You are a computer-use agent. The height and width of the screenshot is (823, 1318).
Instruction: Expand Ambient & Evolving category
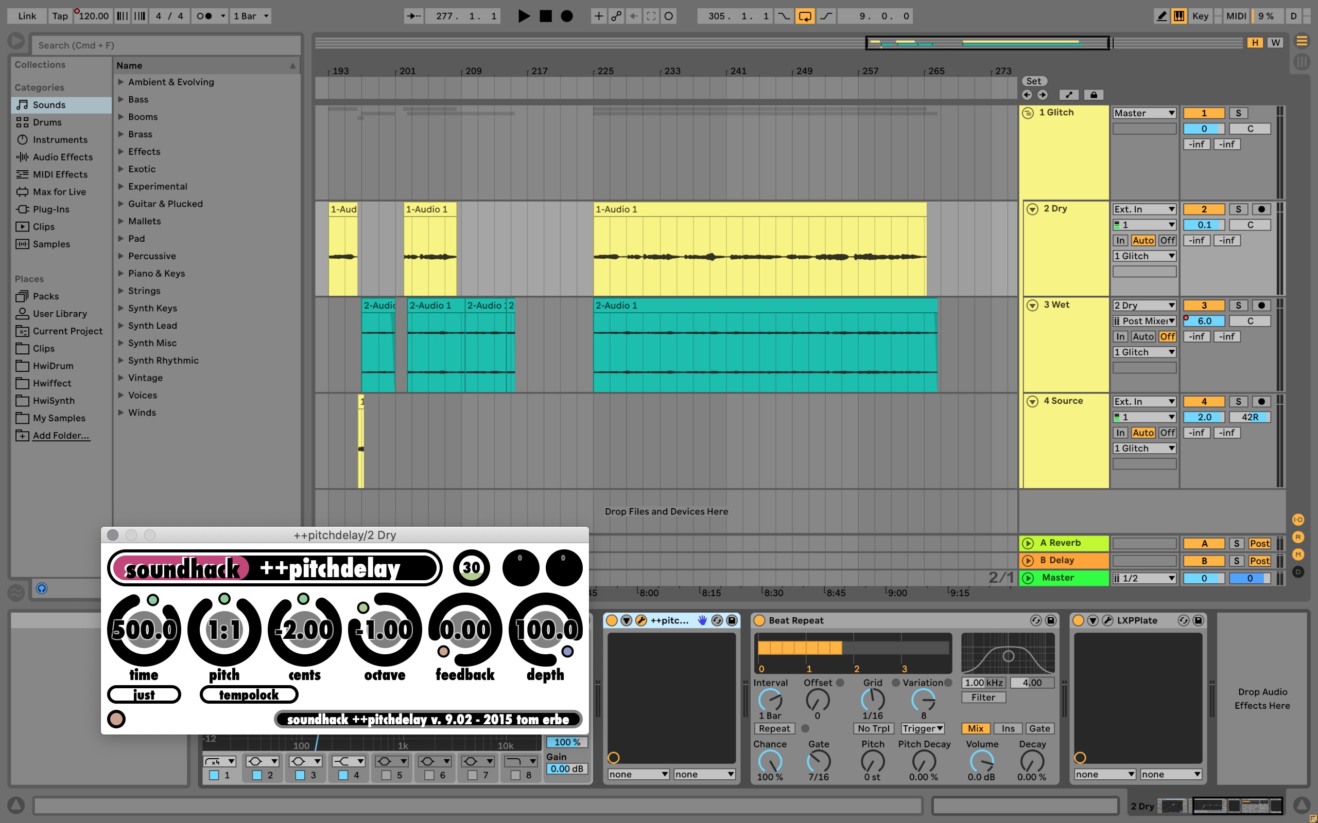click(x=121, y=82)
